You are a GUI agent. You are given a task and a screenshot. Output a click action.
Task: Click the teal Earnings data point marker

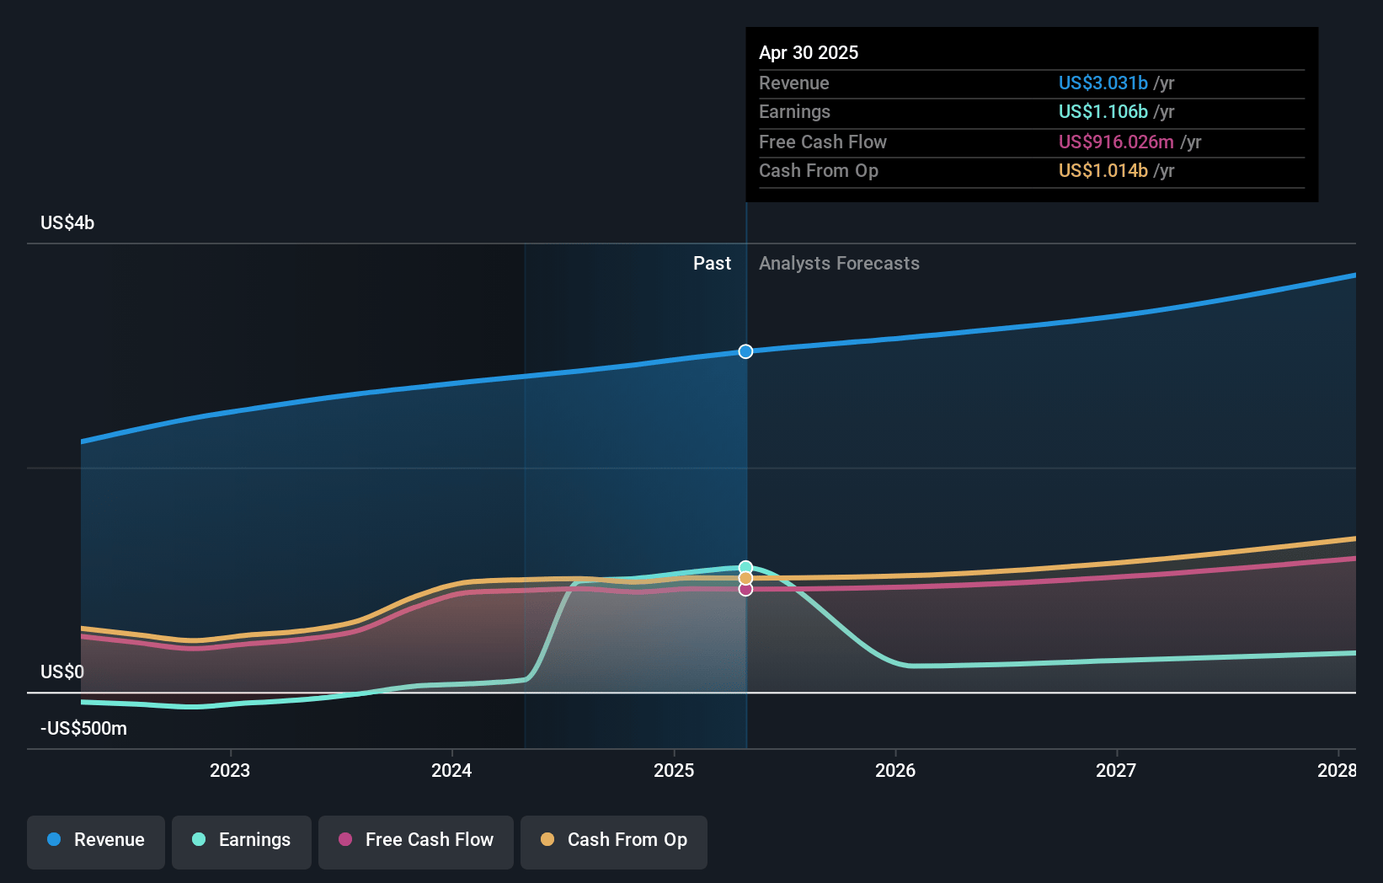point(745,567)
